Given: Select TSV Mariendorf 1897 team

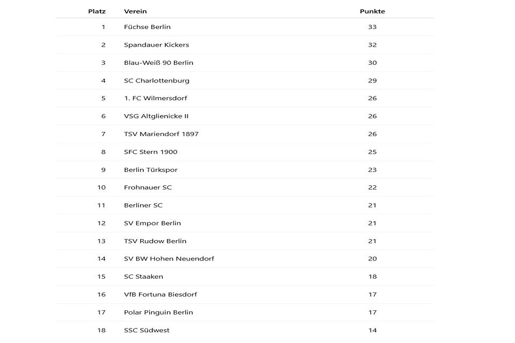Looking at the screenshot, I should tap(161, 134).
